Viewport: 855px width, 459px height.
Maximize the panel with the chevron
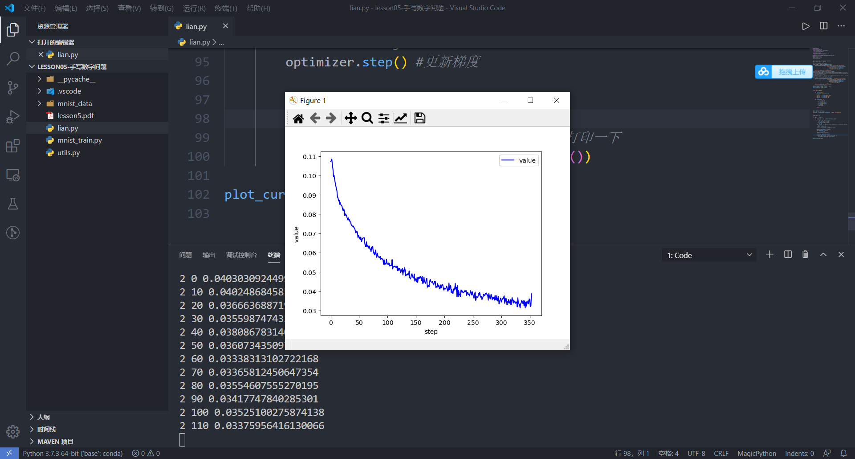(x=823, y=254)
